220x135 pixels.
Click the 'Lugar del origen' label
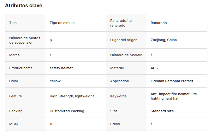[123, 40]
